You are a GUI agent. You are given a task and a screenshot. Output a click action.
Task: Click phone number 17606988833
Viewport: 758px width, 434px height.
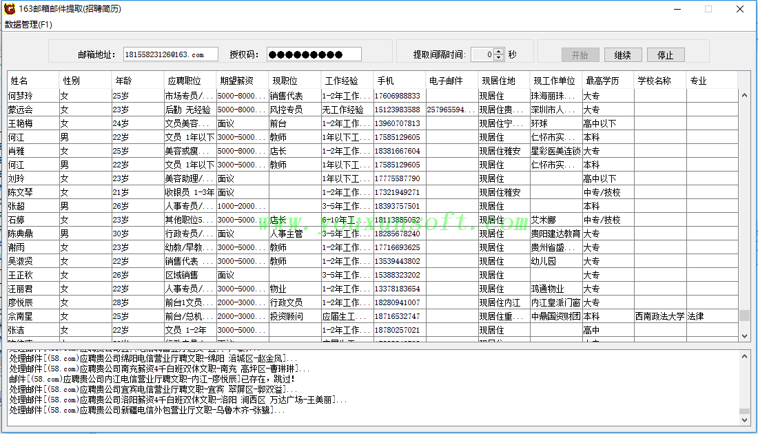tap(398, 96)
